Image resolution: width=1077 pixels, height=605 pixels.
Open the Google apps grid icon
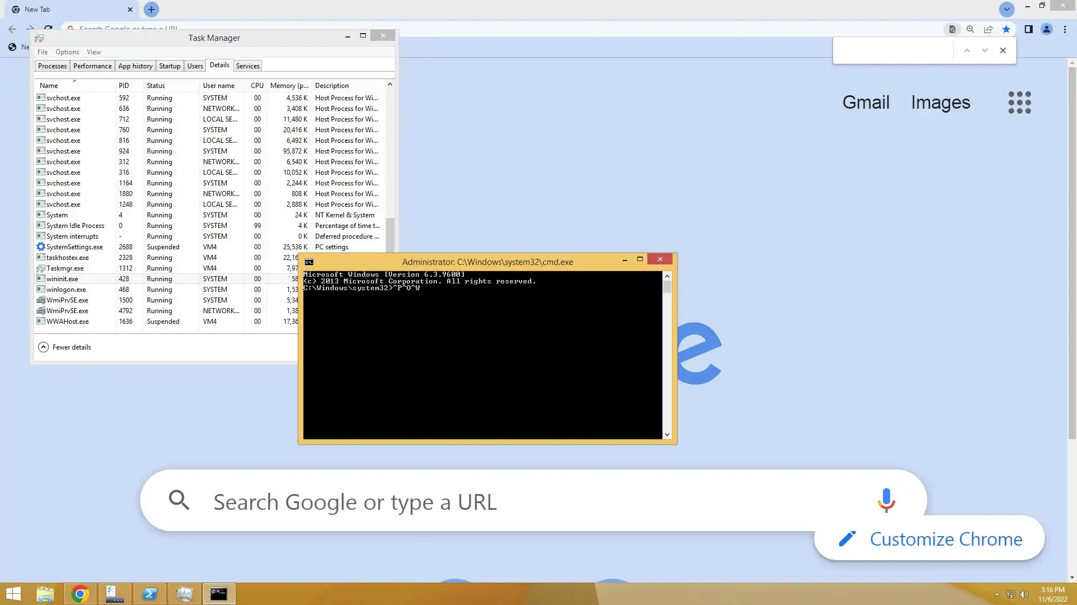[1019, 103]
